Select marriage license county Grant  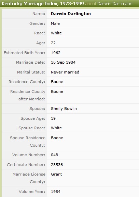pyautogui.click(x=56, y=174)
